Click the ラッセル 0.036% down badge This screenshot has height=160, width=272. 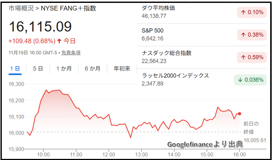pyautogui.click(x=250, y=80)
